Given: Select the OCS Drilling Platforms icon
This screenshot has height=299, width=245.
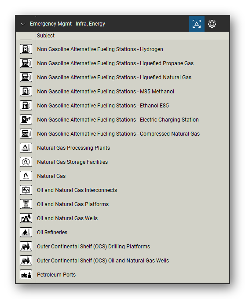Looking at the screenshot, I should coord(26,247).
